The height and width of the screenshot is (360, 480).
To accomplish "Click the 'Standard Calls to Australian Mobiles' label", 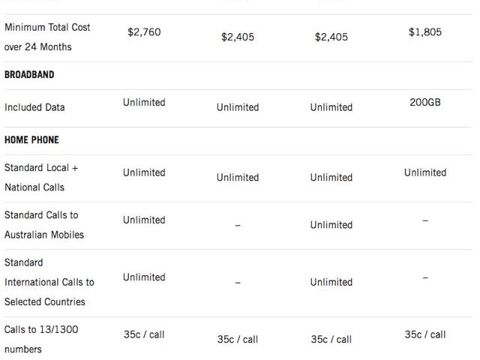I will [44, 225].
